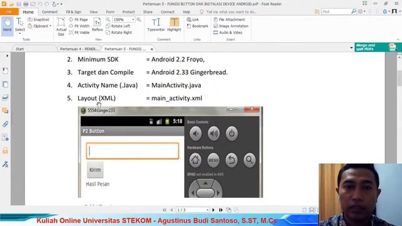Zoom out with the minus magnifier
The height and width of the screenshot is (226, 402).
tap(108, 19)
